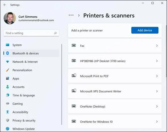The width and height of the screenshot is (167, 132).
Task: Go to Network & internet
Action: (x=31, y=62)
